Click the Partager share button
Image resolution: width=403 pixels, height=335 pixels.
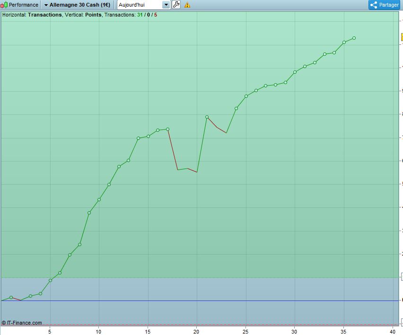(385, 5)
